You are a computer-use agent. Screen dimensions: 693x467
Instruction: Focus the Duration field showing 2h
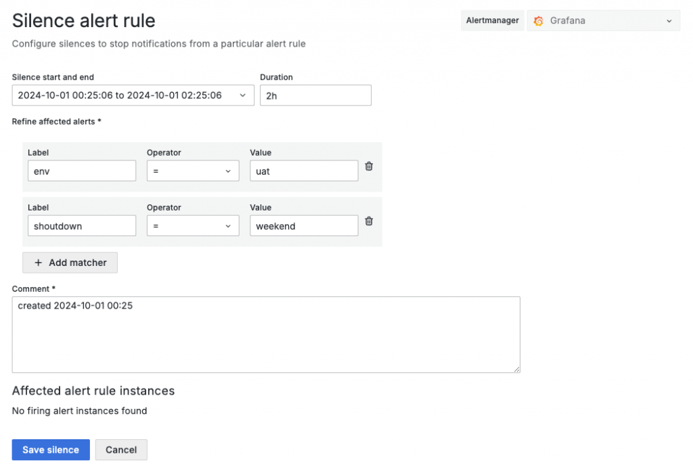(x=315, y=95)
